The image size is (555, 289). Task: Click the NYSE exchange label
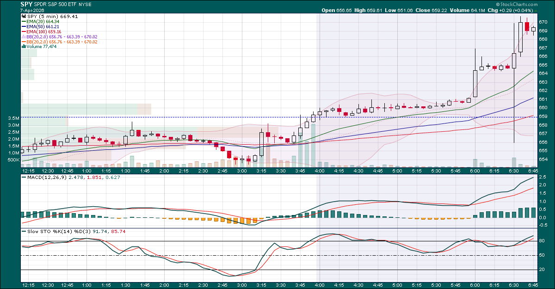click(x=84, y=5)
